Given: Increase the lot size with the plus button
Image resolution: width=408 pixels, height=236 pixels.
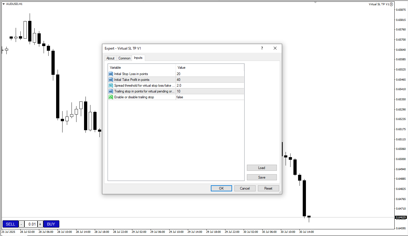Looking at the screenshot, I should click(x=40, y=224).
